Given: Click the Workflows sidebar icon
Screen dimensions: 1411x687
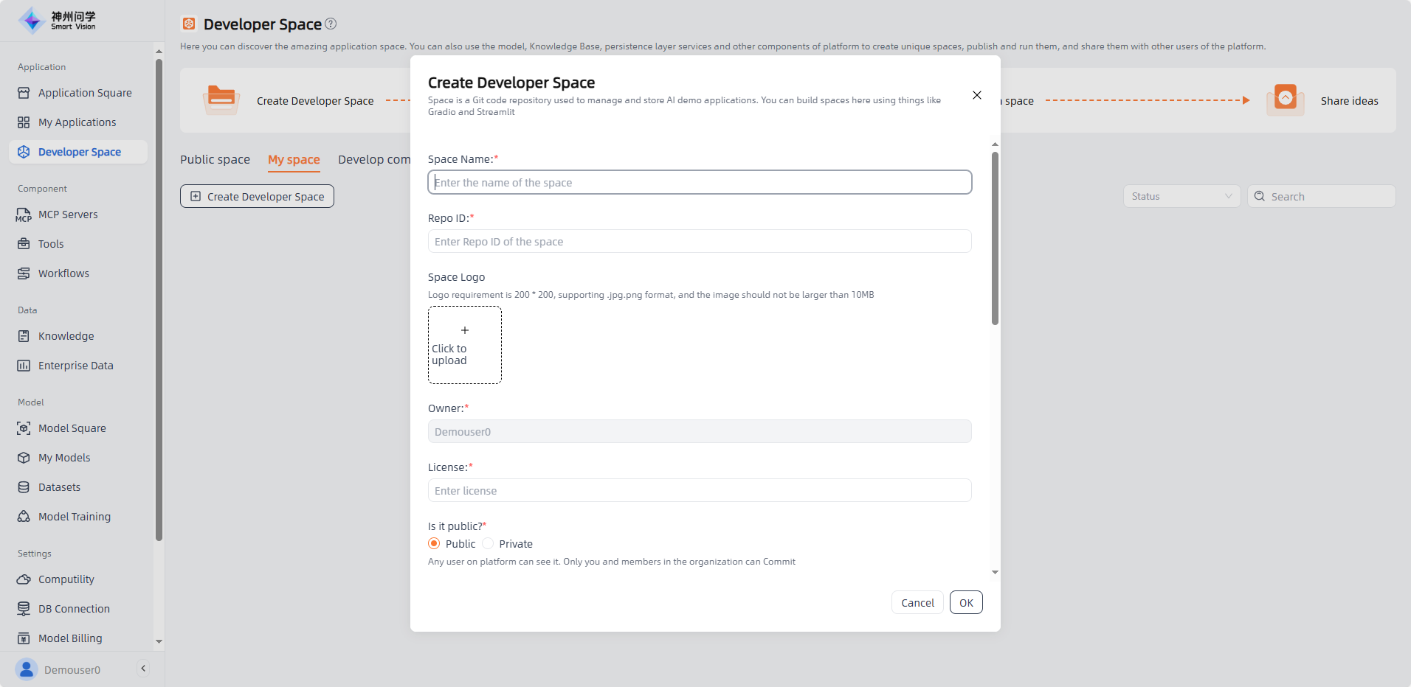Looking at the screenshot, I should click(x=24, y=273).
